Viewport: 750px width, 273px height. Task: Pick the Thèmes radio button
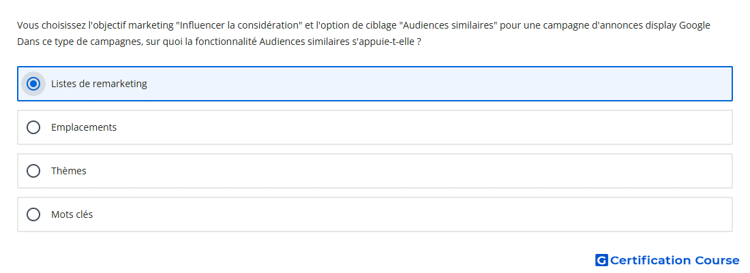(x=33, y=171)
